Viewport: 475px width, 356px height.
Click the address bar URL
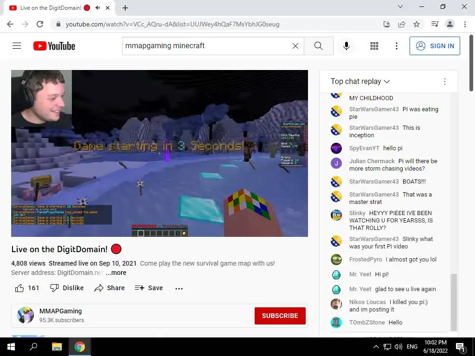click(173, 24)
